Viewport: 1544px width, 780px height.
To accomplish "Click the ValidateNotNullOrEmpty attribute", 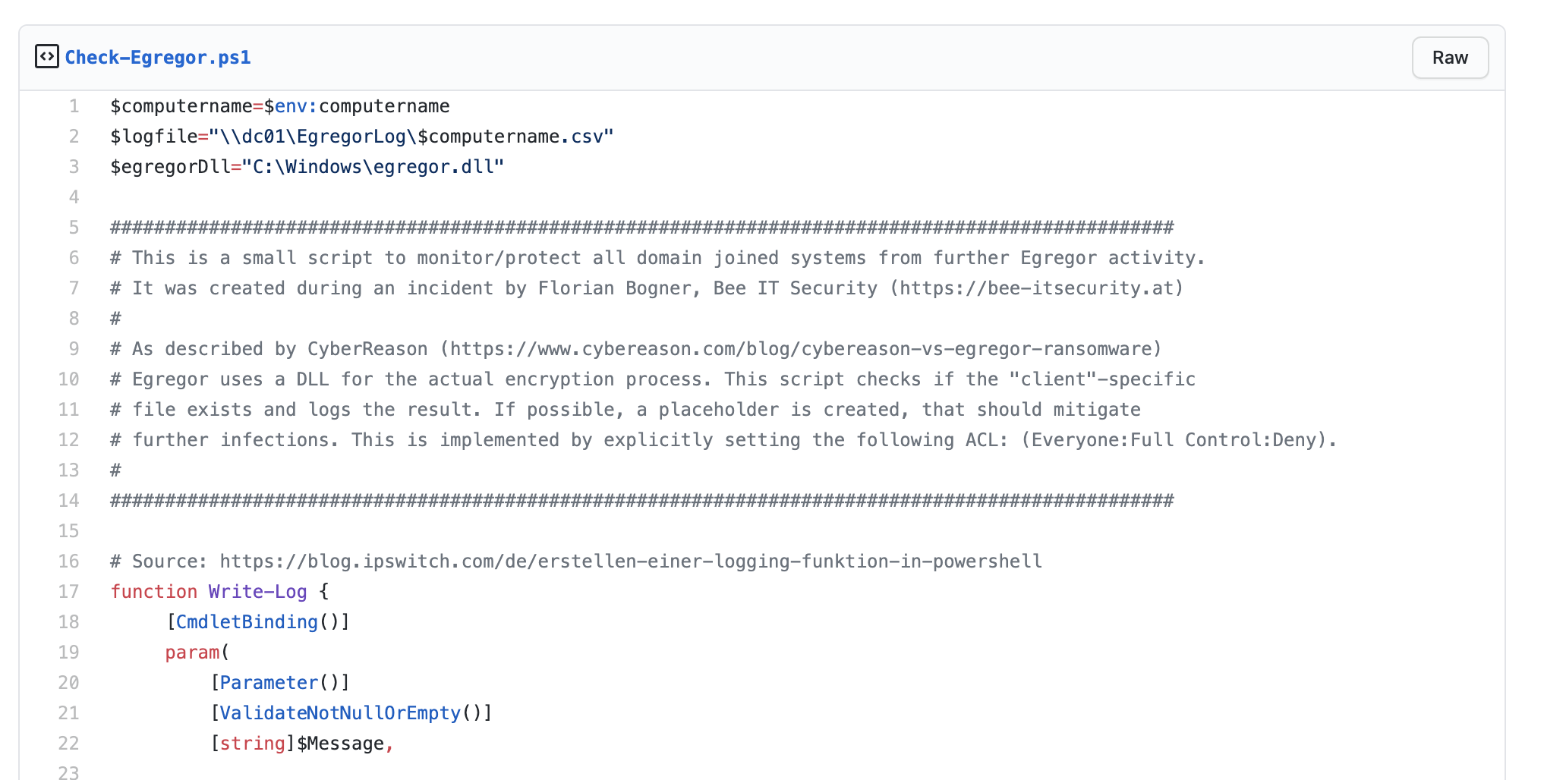I will pos(340,713).
